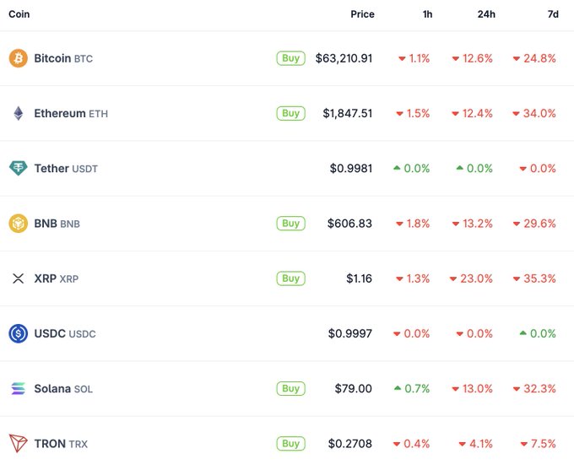The height and width of the screenshot is (470, 574).
Task: Click the XRP logo icon
Action: tap(18, 278)
